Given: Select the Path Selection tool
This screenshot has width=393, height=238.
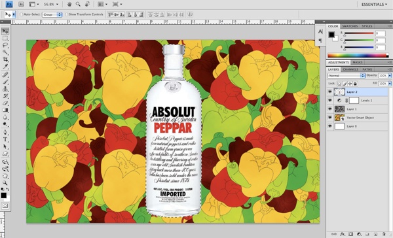Looking at the screenshot, I should (5, 146).
